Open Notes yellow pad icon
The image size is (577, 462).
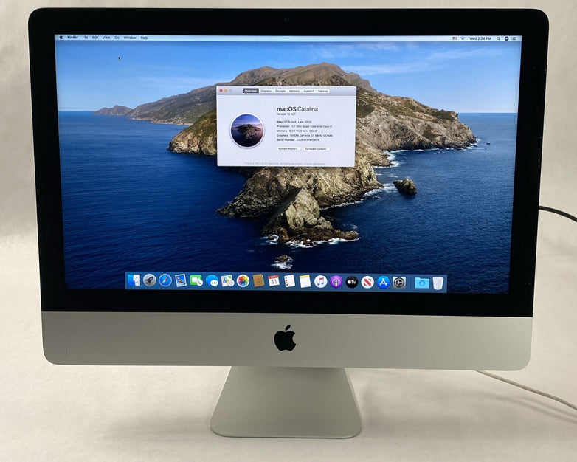pos(305,282)
